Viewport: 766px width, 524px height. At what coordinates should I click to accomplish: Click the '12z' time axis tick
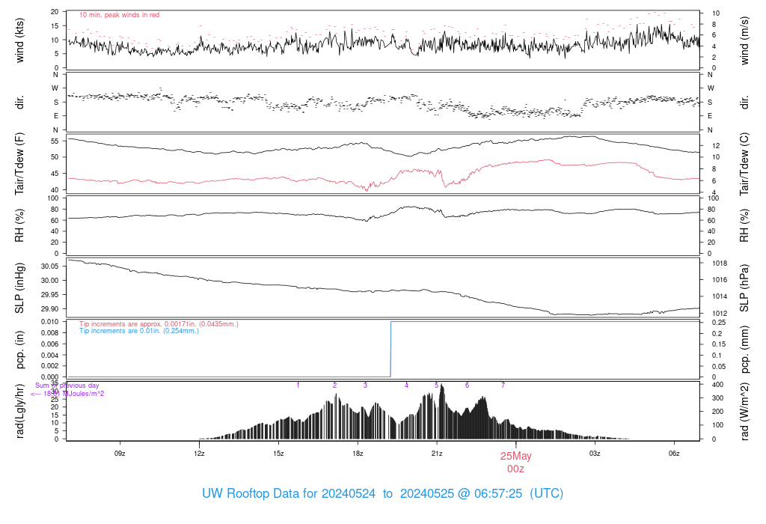199,454
